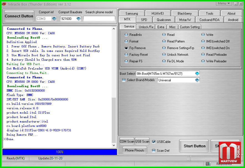The image size is (245, 168).
Task: Switch to the SPD tab
Action: pyautogui.click(x=144, y=20)
